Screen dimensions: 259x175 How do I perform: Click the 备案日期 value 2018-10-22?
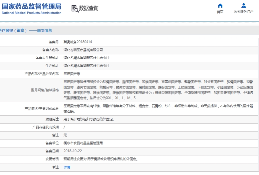point(72,151)
